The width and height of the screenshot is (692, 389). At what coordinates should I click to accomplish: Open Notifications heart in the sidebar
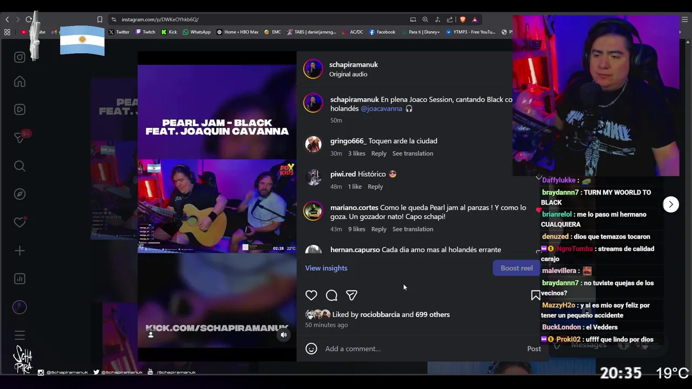click(19, 222)
